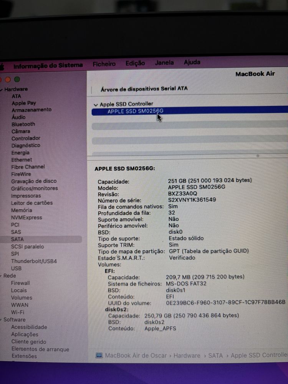Select Aplicações in the sidebar
The width and height of the screenshot is (288, 384).
[x=25, y=334]
